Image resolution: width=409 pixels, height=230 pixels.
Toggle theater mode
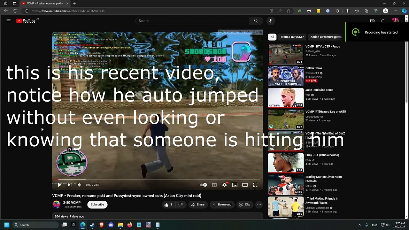tap(245, 185)
